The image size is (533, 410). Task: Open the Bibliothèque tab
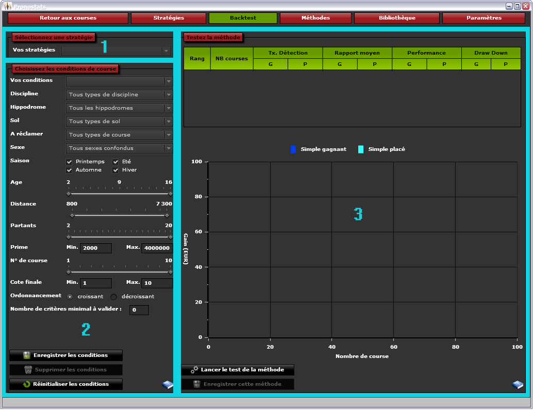click(x=397, y=18)
